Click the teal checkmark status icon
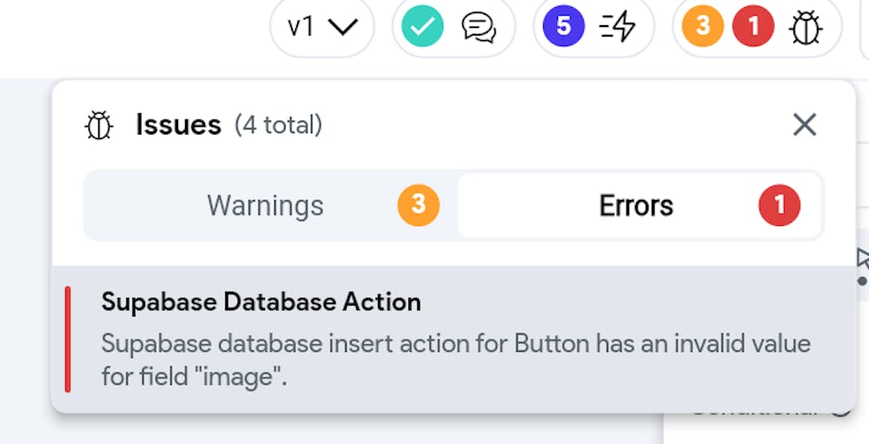The width and height of the screenshot is (869, 444). point(422,26)
